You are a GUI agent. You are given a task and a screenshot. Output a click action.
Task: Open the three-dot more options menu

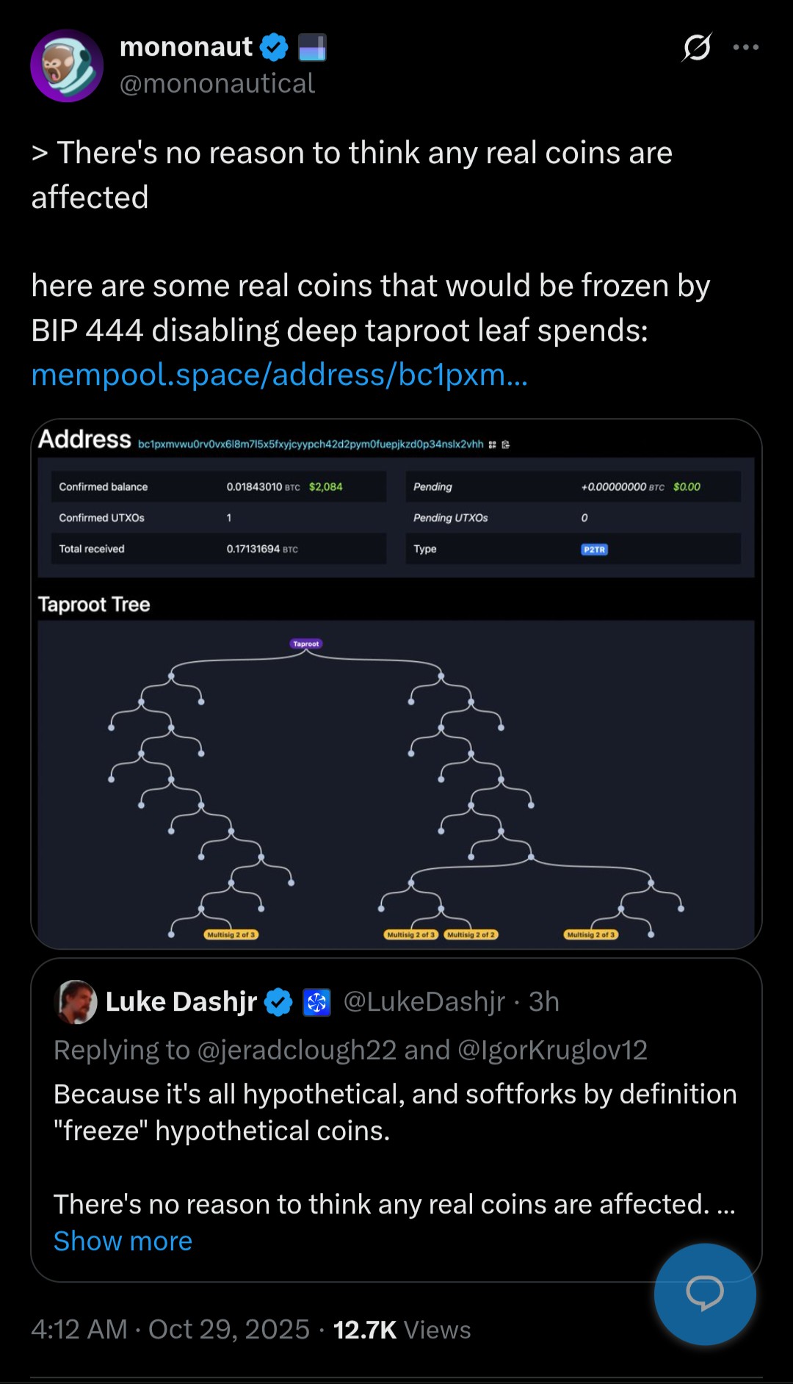745,48
